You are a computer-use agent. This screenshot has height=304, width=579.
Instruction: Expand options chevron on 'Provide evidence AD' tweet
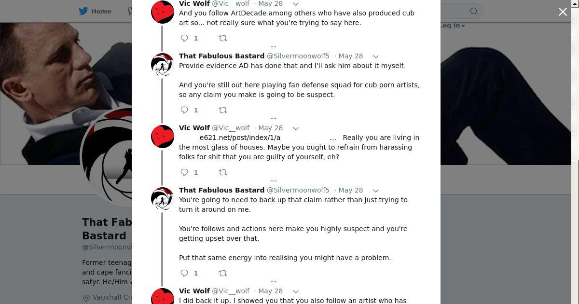376,56
